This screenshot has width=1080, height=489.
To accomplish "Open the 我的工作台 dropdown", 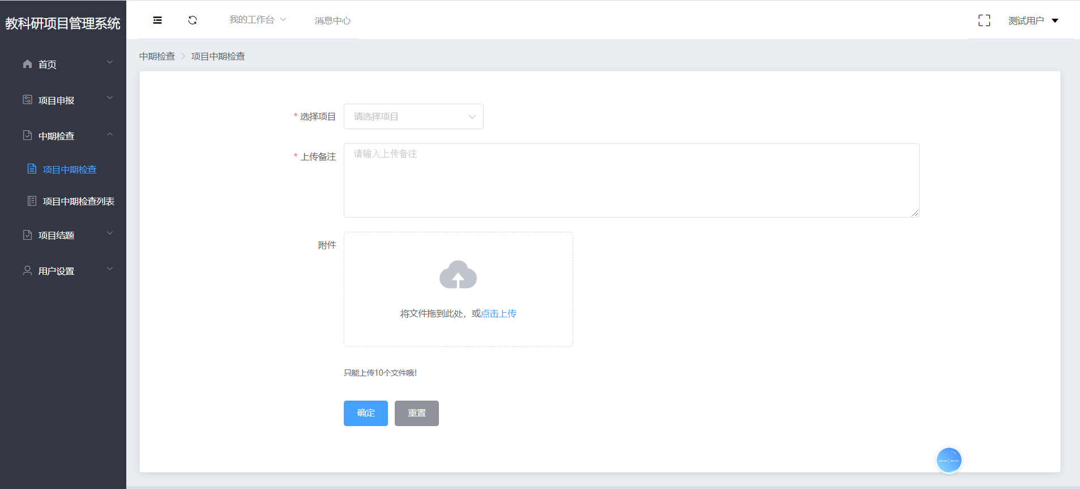I will [x=258, y=20].
